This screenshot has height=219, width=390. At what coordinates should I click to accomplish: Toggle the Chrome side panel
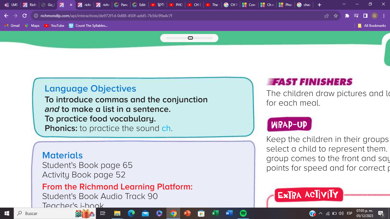pos(365,16)
